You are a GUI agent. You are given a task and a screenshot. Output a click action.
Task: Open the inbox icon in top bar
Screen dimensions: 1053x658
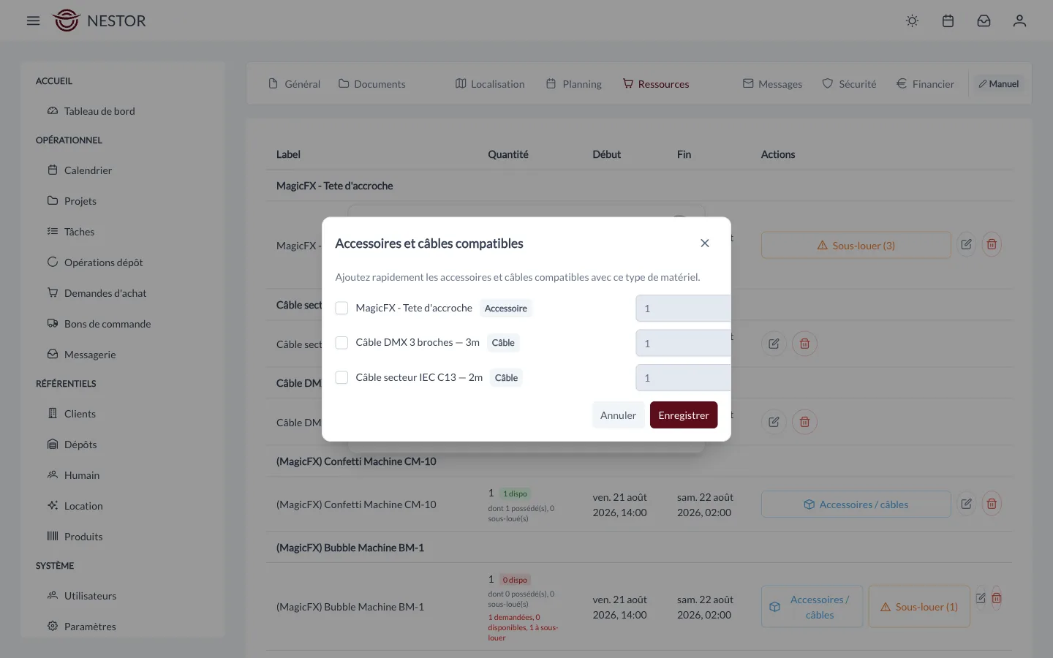[x=984, y=20]
